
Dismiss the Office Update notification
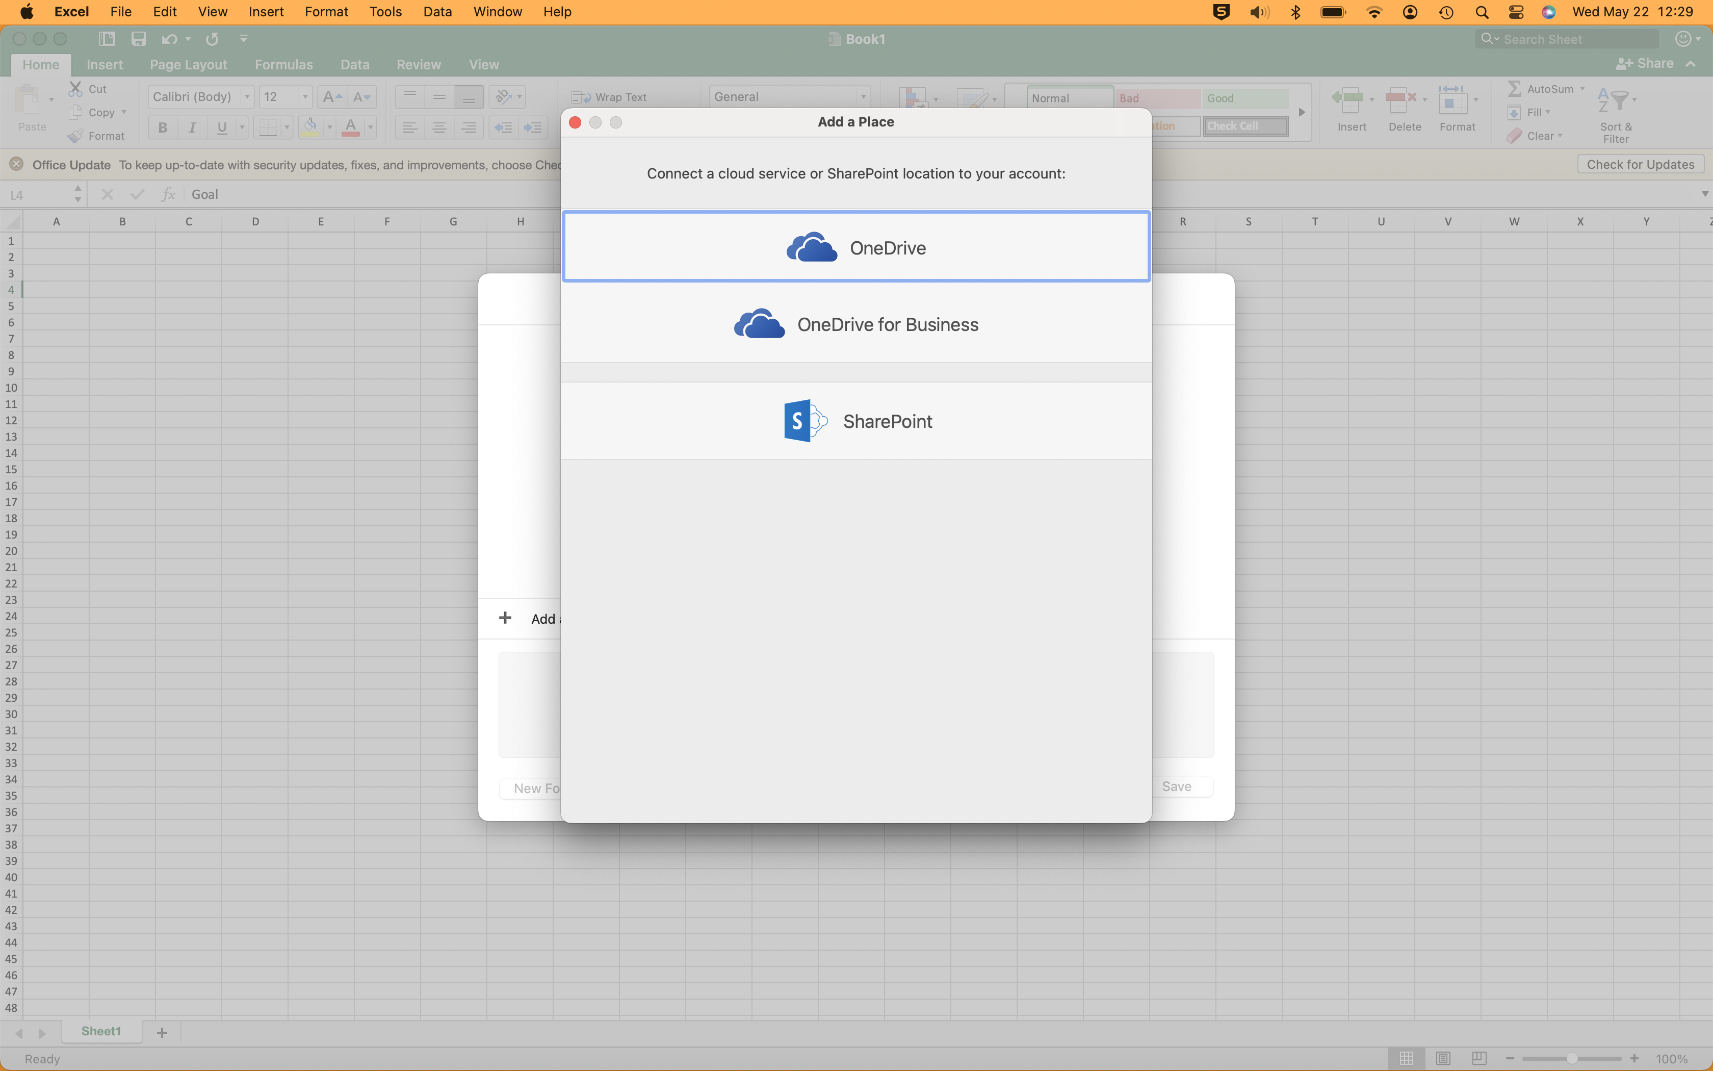tap(16, 164)
